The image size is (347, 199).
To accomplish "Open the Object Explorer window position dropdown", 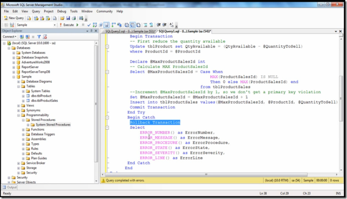I will pyautogui.click(x=87, y=31).
